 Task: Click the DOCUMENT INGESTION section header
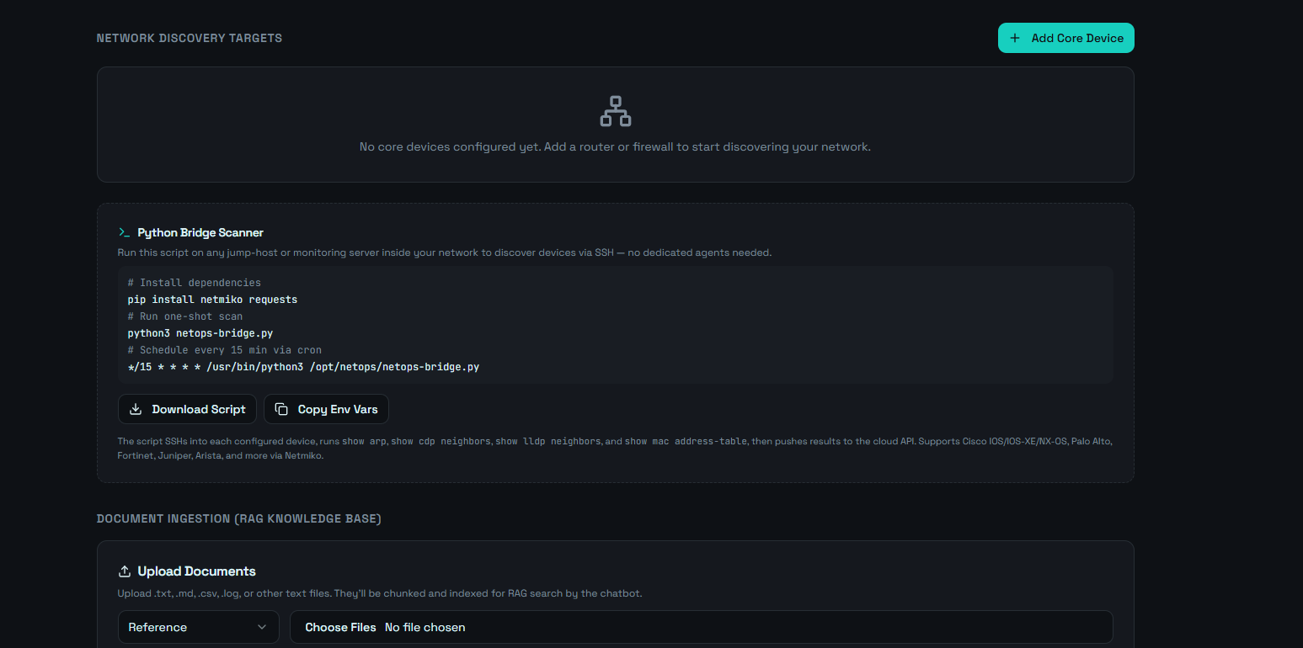point(238,518)
